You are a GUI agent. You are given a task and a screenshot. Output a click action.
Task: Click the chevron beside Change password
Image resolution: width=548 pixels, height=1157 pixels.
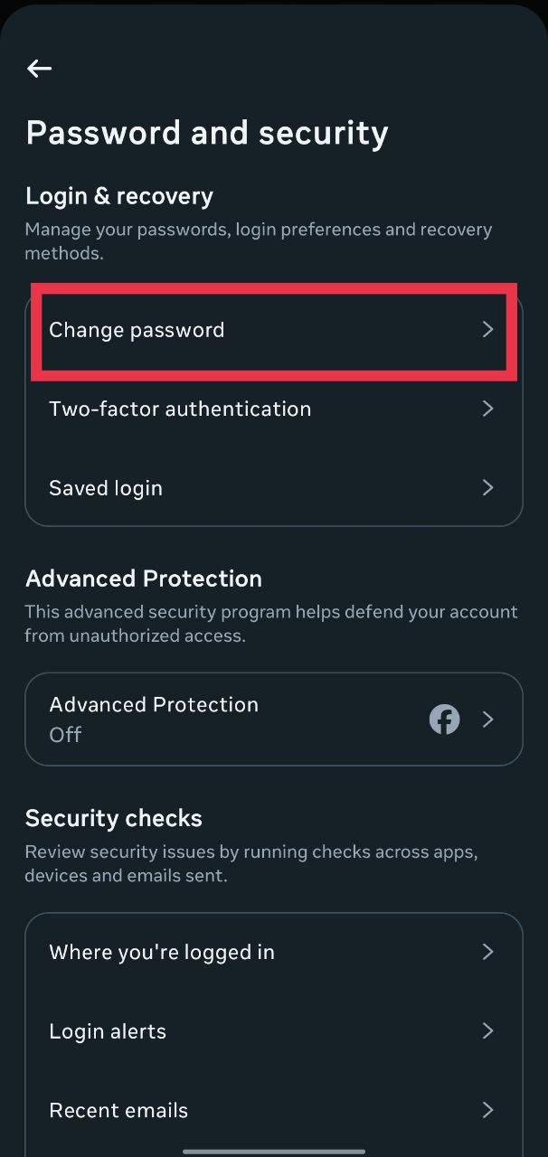pos(487,330)
